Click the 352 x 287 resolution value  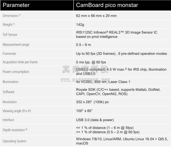92,102
